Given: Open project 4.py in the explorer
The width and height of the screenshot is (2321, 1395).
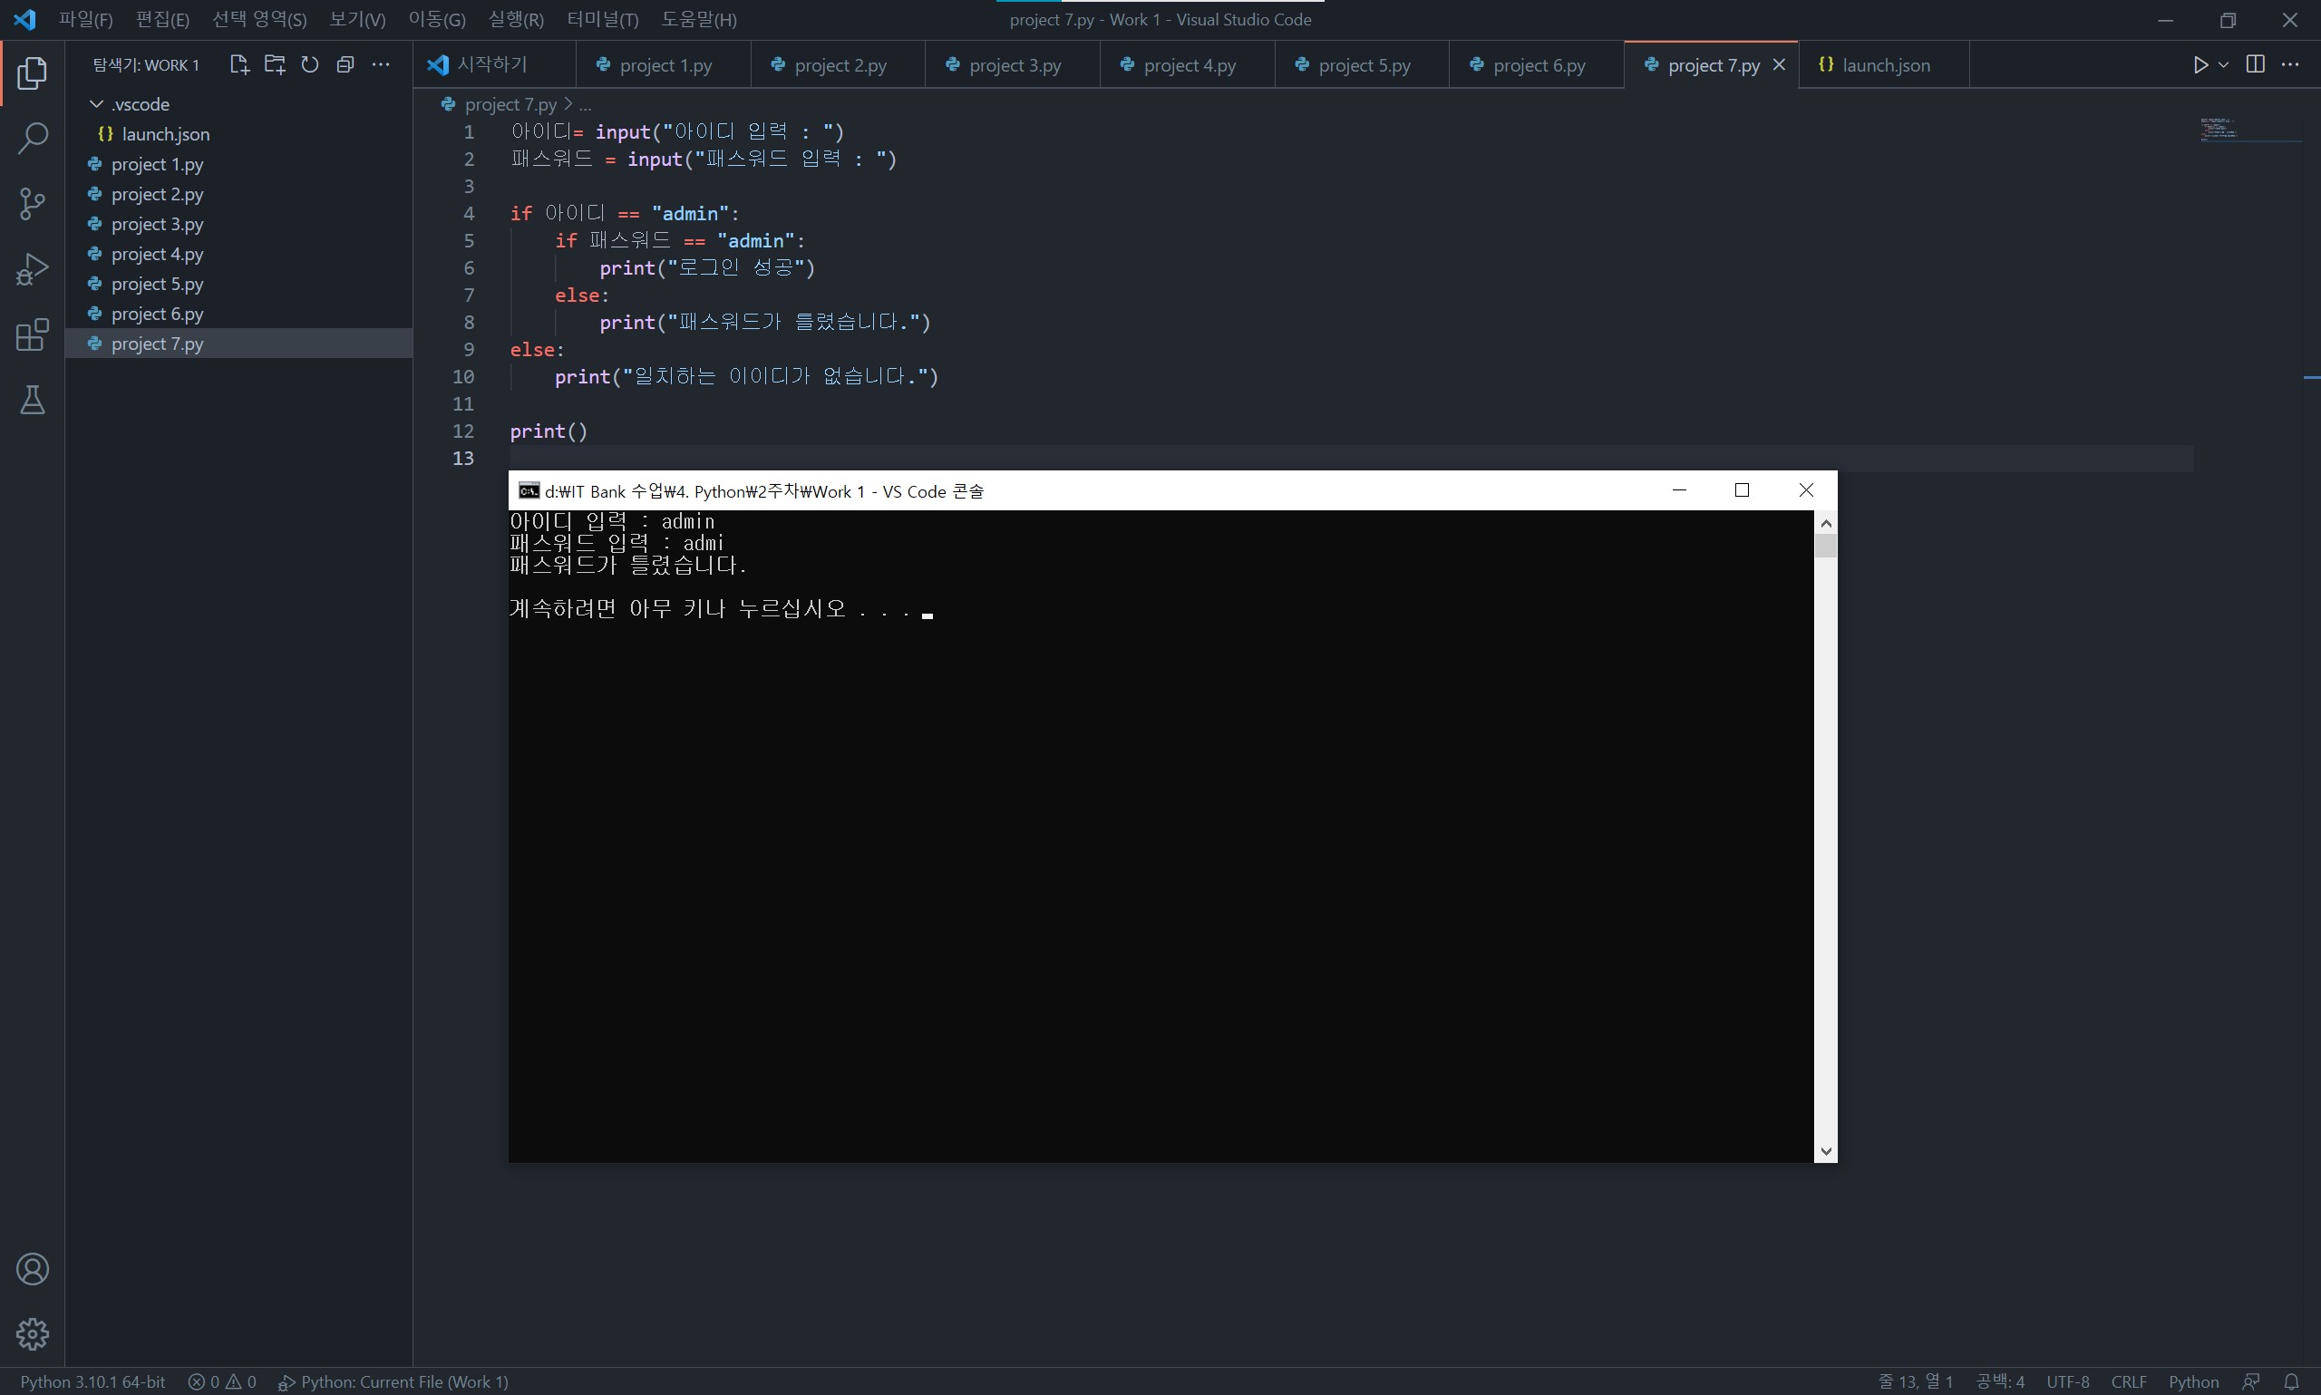Looking at the screenshot, I should 157,254.
